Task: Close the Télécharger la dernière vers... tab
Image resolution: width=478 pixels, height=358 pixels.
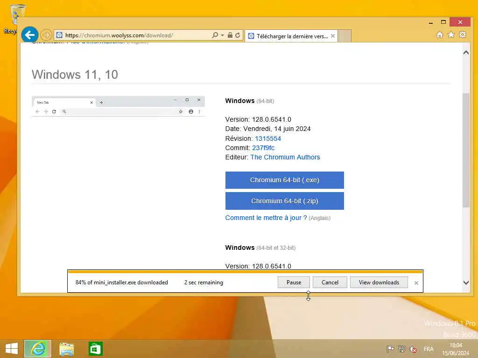Action: 333,36
